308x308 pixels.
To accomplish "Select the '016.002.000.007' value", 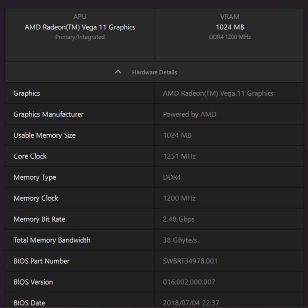I will click(x=189, y=282).
